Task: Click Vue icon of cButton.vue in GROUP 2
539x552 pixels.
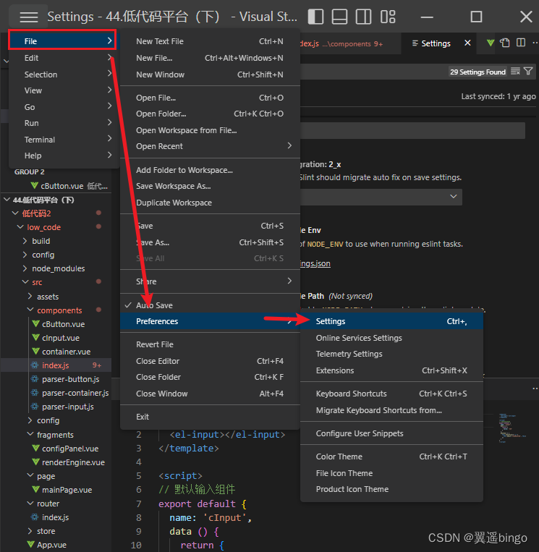Action: [x=35, y=185]
